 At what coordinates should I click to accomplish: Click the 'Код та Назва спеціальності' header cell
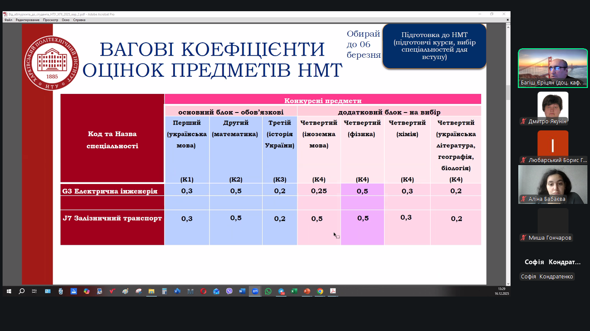112,138
